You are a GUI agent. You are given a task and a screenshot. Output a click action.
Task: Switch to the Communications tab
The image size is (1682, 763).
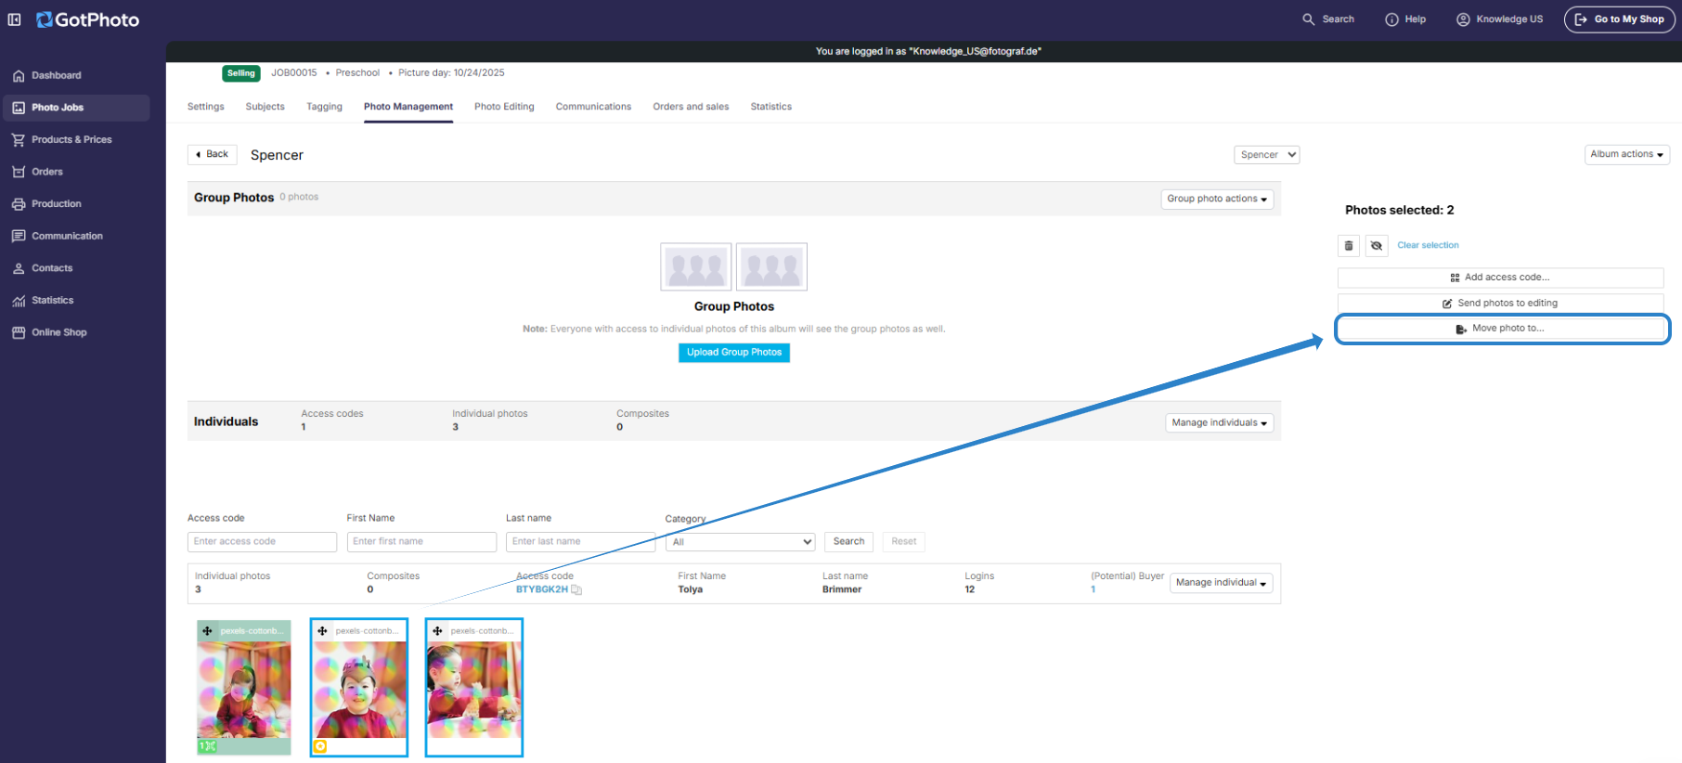tap(593, 107)
